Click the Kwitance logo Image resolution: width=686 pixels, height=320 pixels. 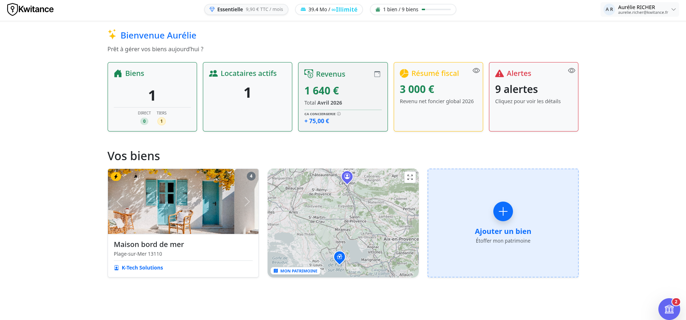[x=31, y=9]
